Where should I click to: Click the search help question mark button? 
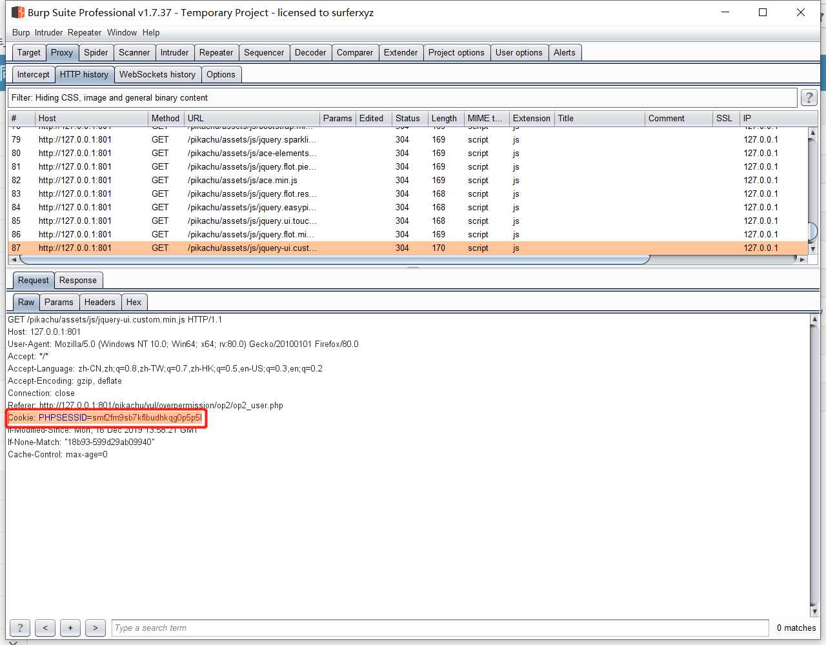point(20,628)
